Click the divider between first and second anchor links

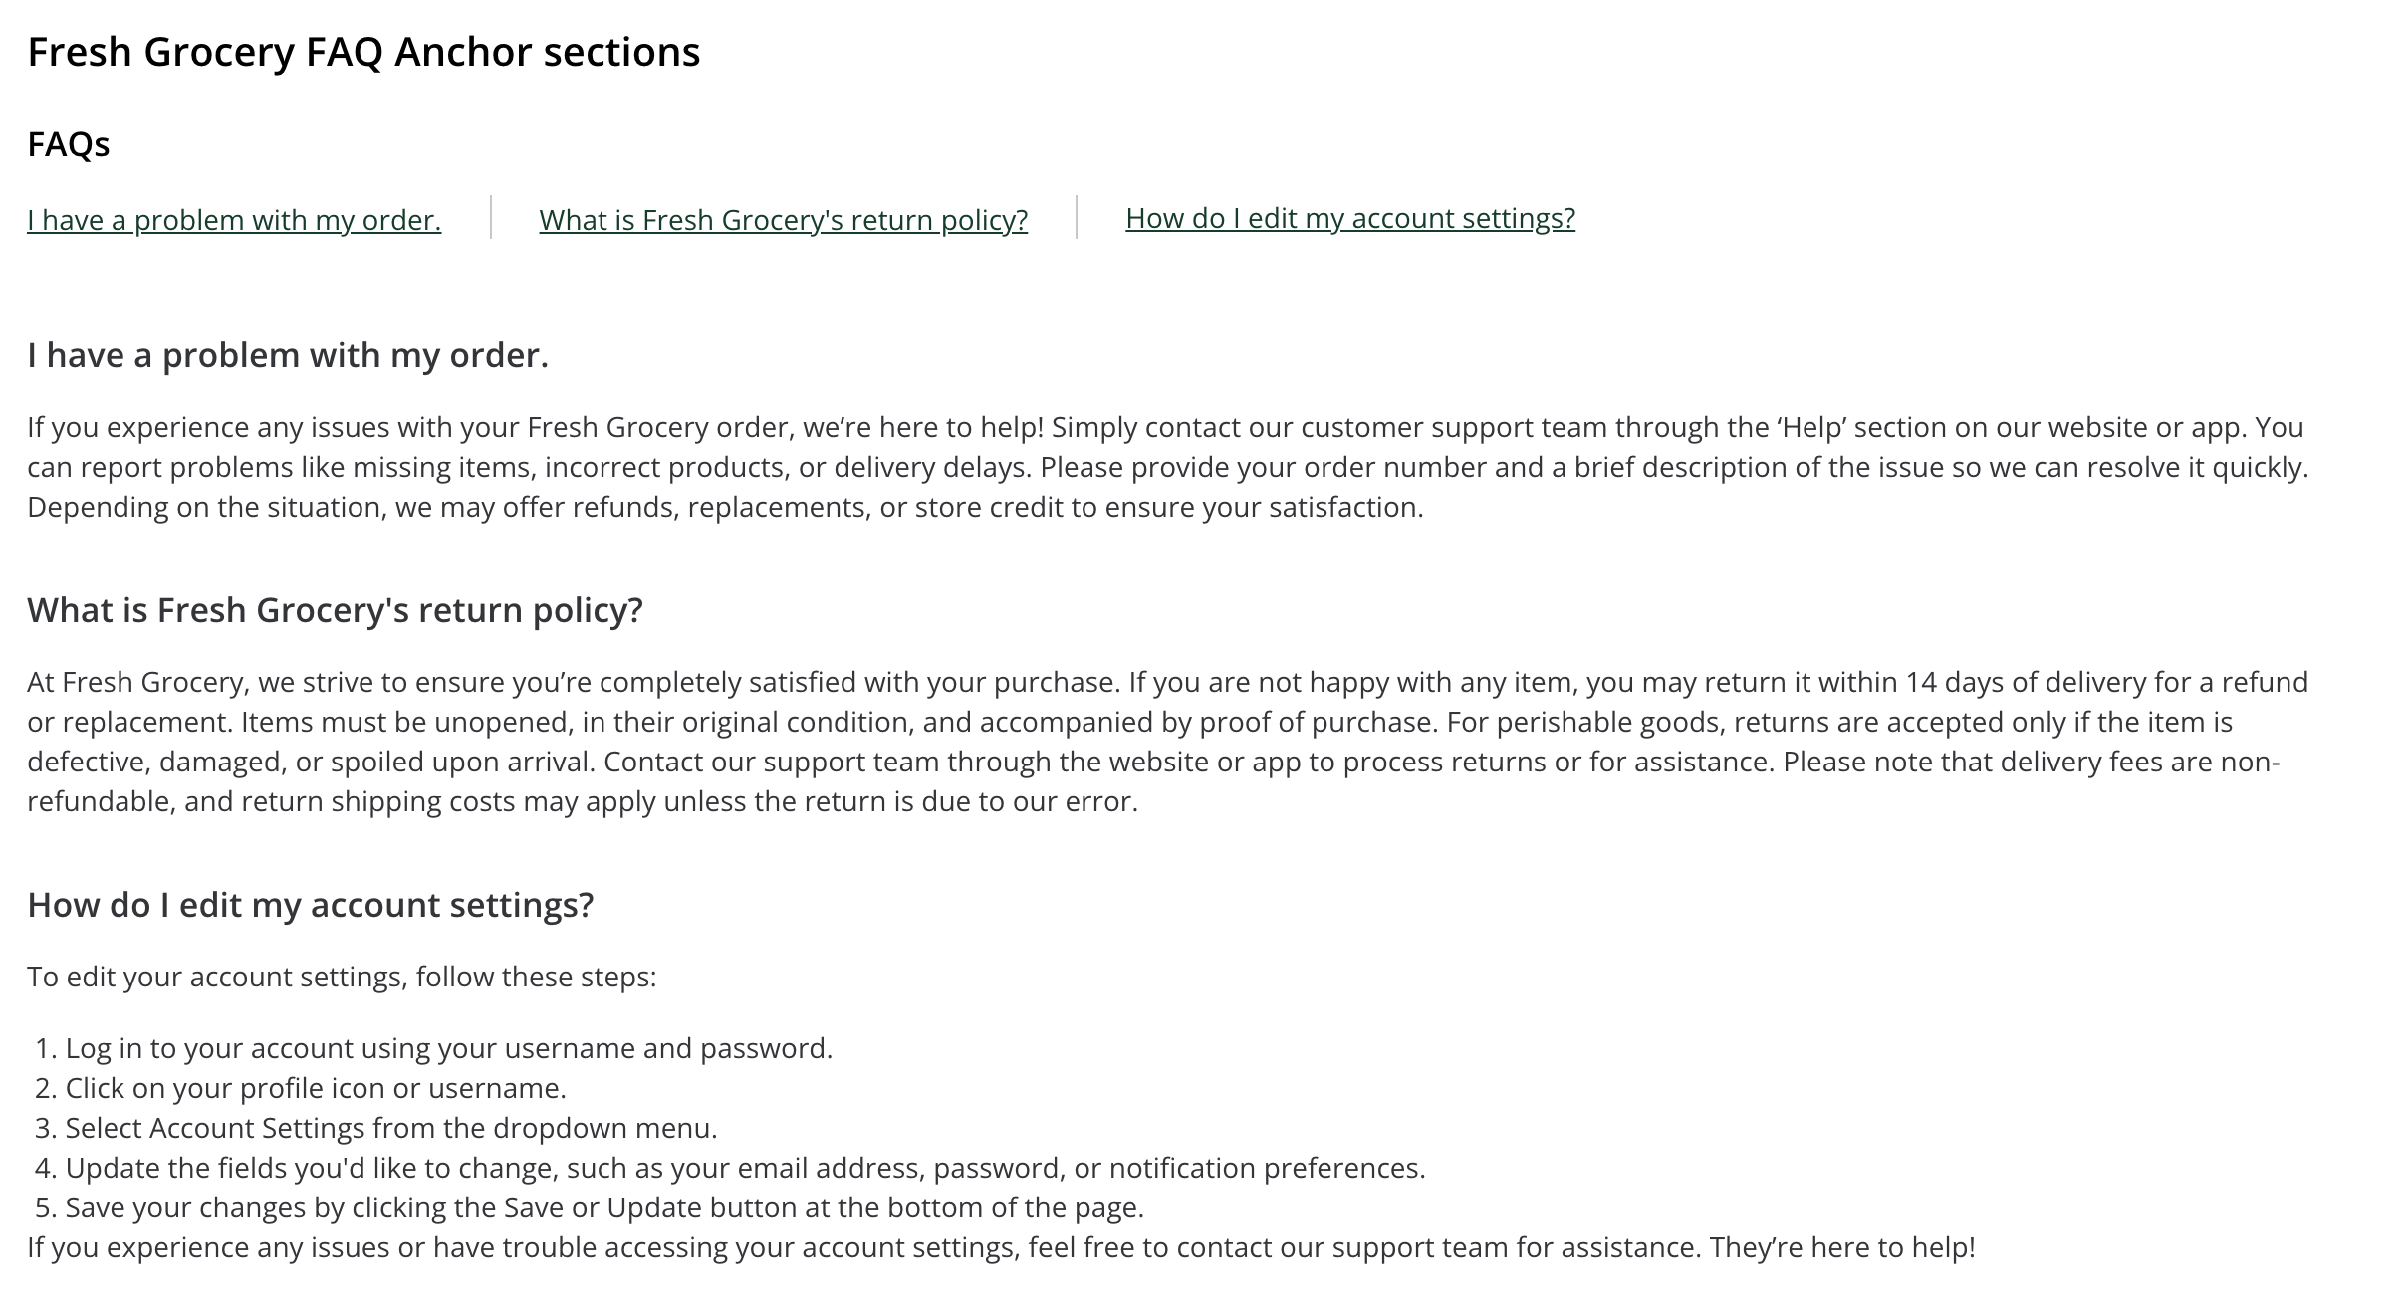[x=490, y=218]
